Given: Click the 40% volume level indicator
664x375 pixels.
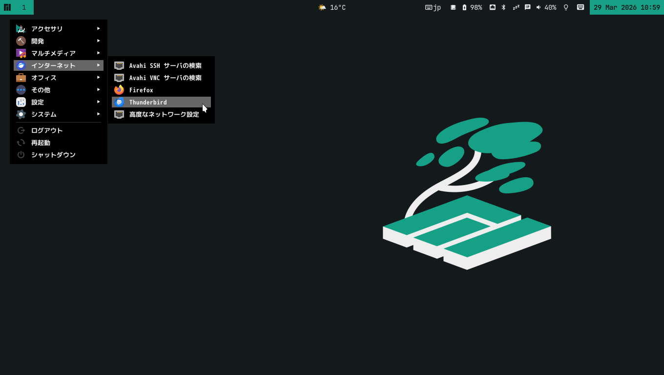Looking at the screenshot, I should click(x=551, y=7).
